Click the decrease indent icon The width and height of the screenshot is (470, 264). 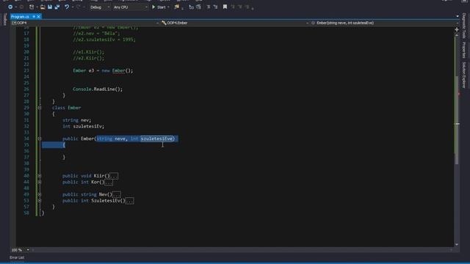pos(209,7)
